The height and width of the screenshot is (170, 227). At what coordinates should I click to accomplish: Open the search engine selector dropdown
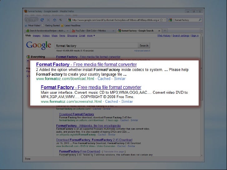click(x=173, y=20)
